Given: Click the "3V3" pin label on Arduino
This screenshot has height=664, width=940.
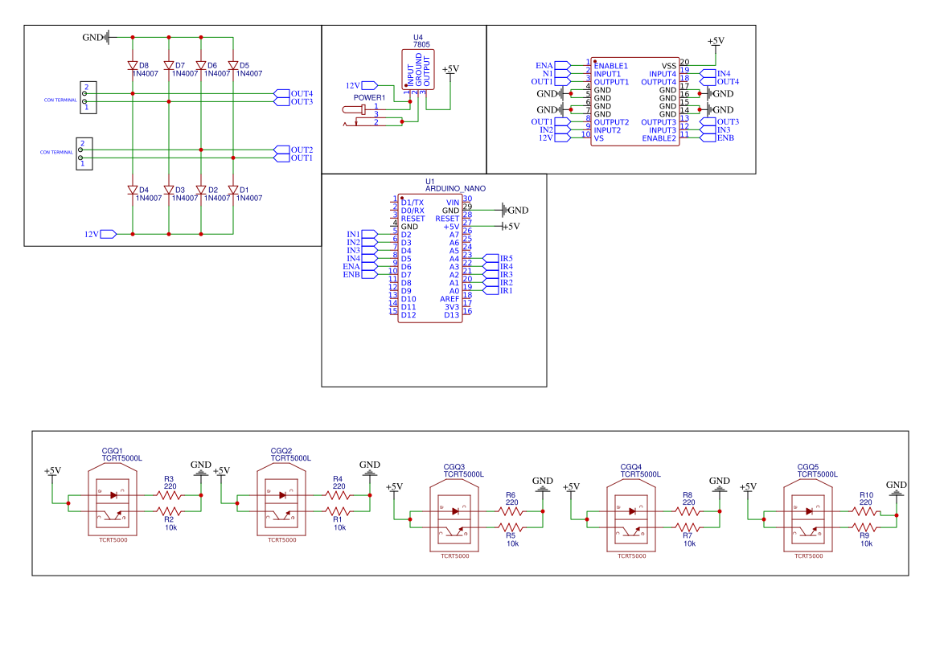Looking at the screenshot, I should click(x=452, y=307).
